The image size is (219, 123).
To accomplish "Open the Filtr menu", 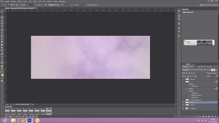I will pos(40,1).
